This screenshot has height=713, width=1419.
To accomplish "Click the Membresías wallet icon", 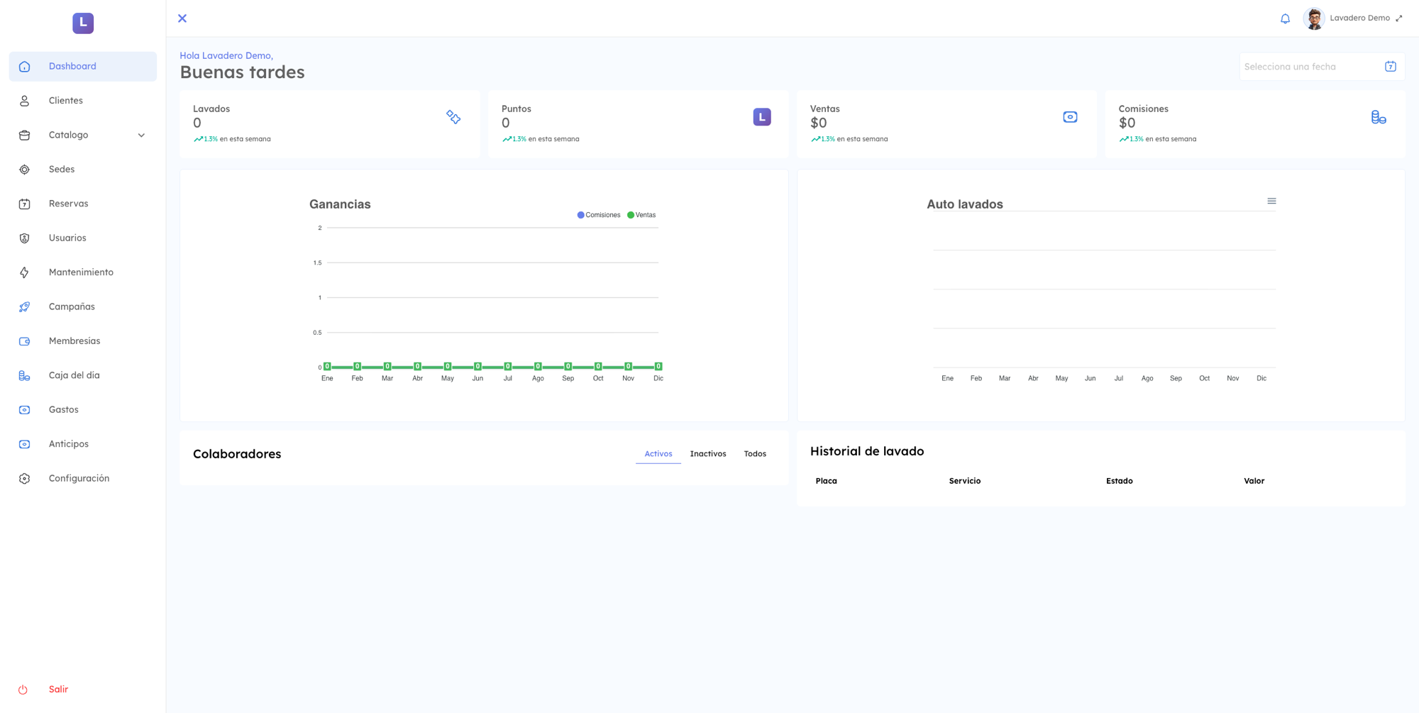I will point(24,341).
